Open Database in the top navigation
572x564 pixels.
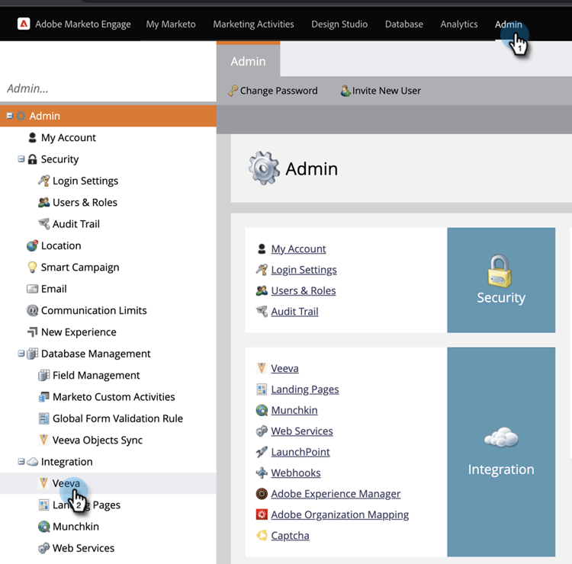403,24
